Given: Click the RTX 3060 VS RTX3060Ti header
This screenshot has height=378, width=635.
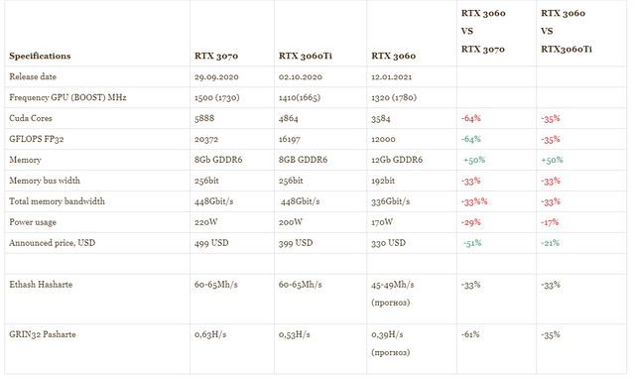Looking at the screenshot, I should tap(567, 31).
